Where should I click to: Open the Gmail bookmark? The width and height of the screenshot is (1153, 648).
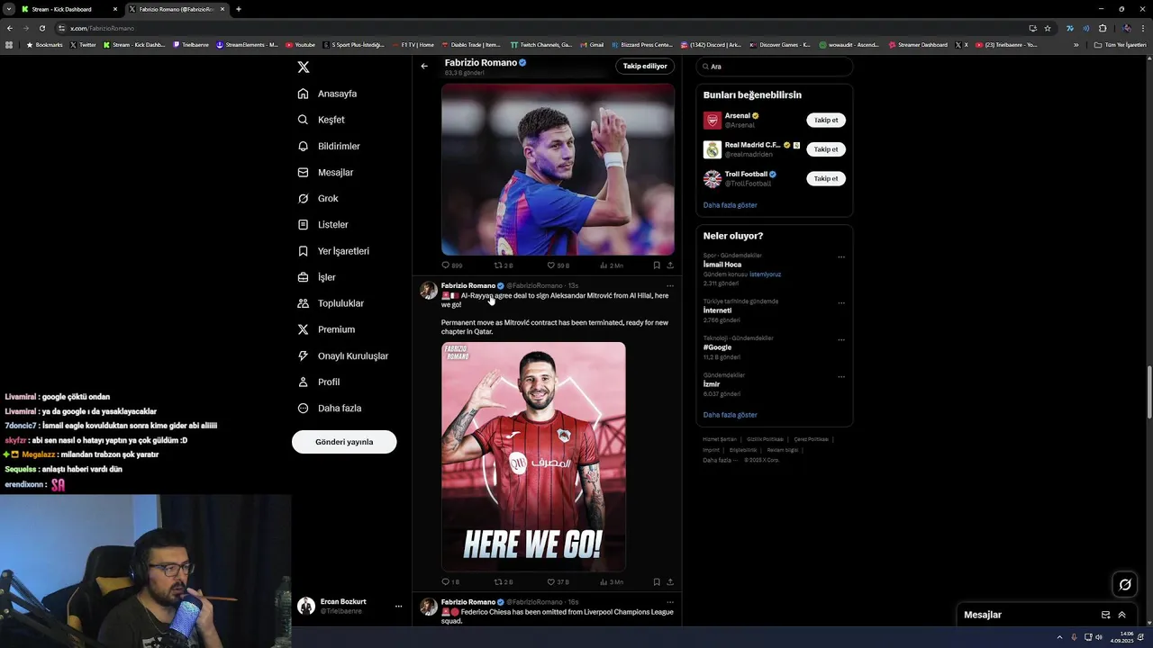coord(591,44)
